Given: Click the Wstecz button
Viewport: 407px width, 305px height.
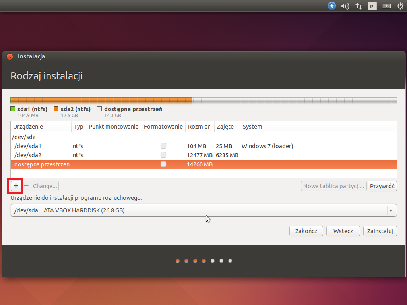Looking at the screenshot, I should 343,231.
